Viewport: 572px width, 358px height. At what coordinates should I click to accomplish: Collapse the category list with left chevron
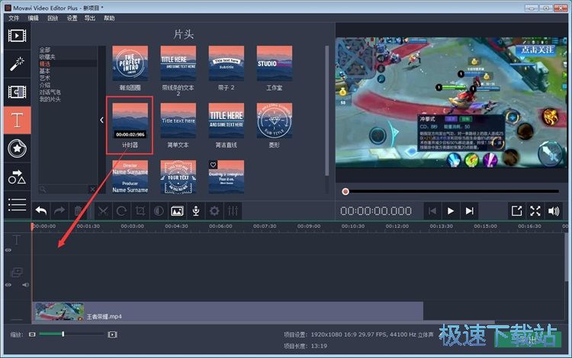point(101,120)
